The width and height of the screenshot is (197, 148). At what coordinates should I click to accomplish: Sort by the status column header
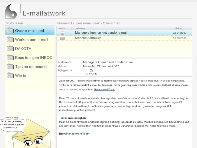click(x=62, y=28)
